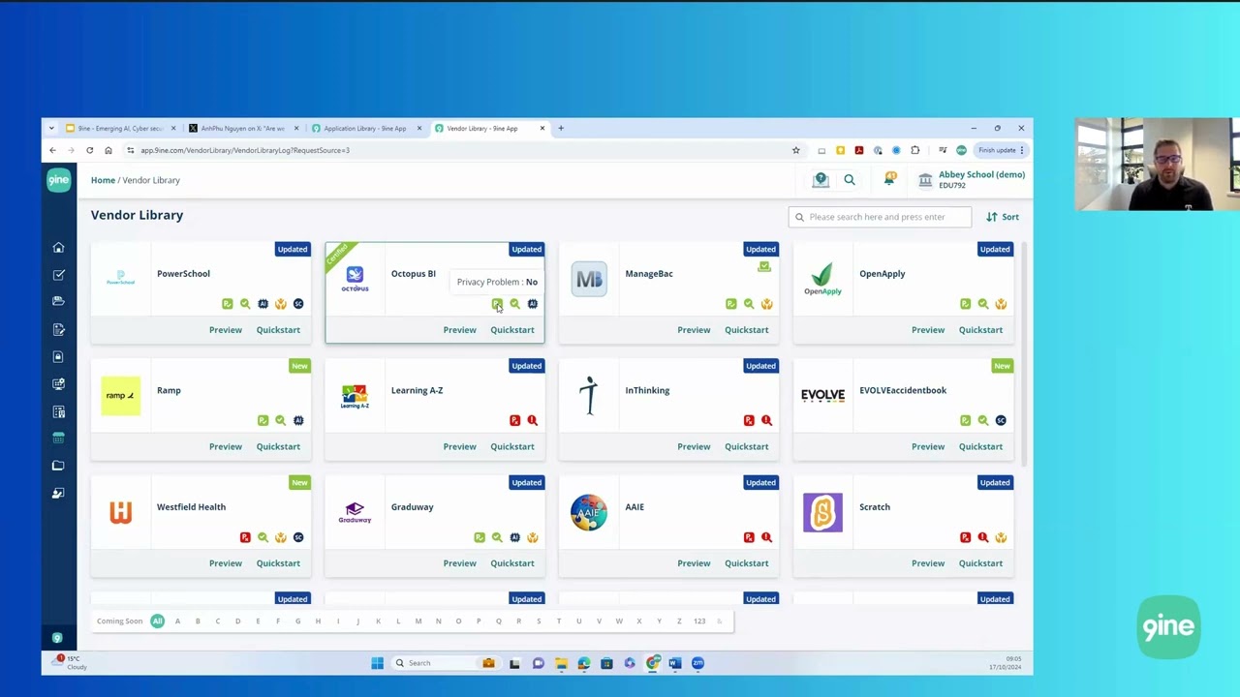Viewport: 1240px width, 697px height.
Task: Open Preview for Learning A-Z
Action: point(459,446)
